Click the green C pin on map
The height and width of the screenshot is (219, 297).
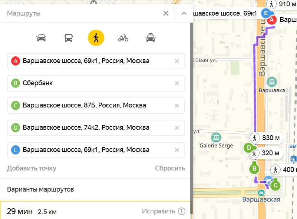[275, 185]
